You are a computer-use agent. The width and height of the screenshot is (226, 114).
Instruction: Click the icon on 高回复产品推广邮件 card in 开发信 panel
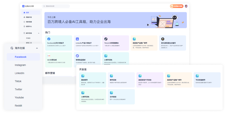tap(169, 76)
